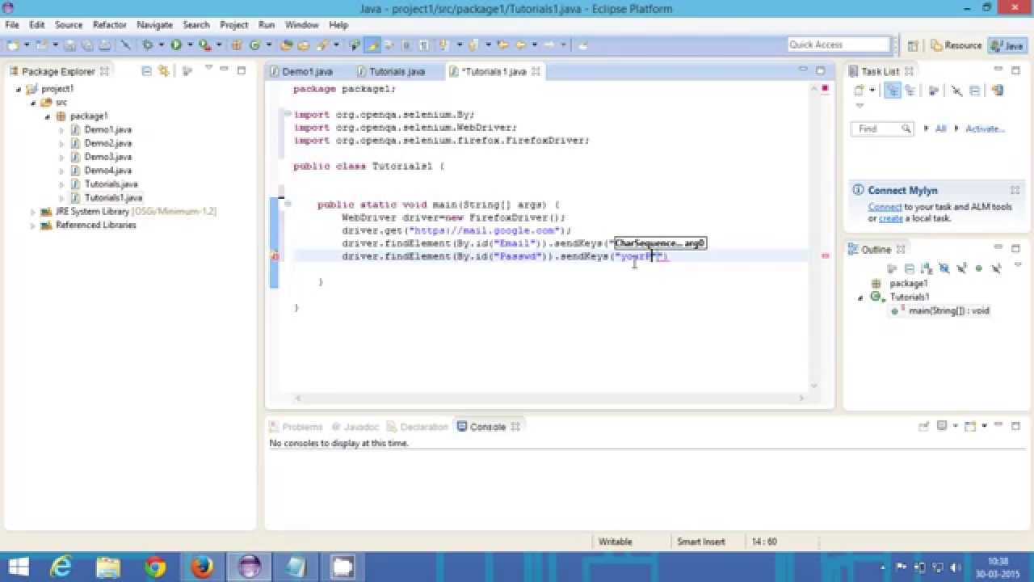Click the All link in Task List
Viewport: 1034px width, 582px height.
(940, 129)
